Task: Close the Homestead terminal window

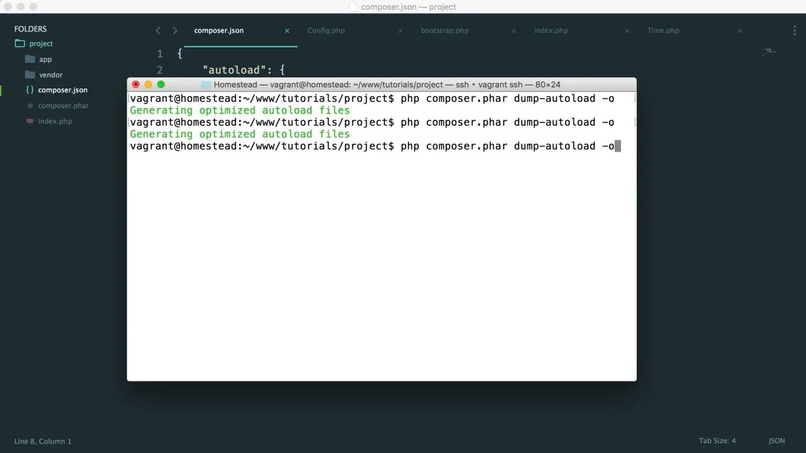Action: 136,85
